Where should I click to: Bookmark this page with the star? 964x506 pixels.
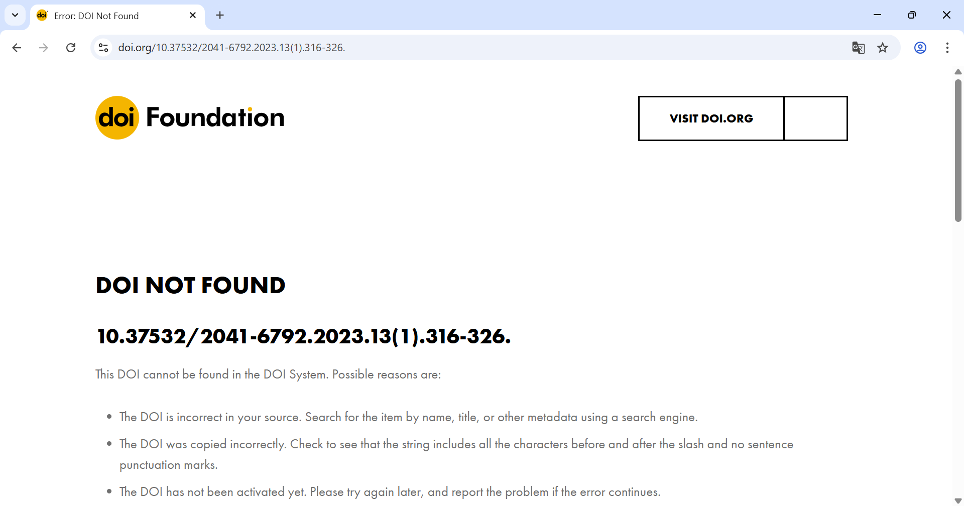(x=883, y=48)
